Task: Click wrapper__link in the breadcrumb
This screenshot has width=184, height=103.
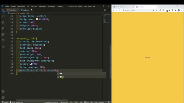Action: point(24,13)
